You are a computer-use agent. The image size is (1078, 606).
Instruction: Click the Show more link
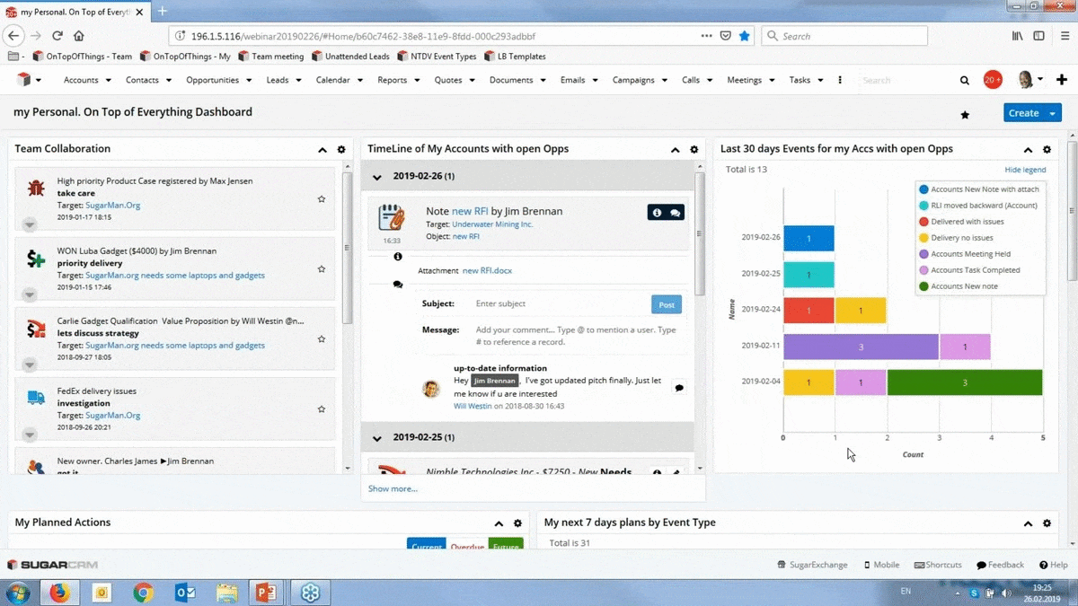(393, 488)
